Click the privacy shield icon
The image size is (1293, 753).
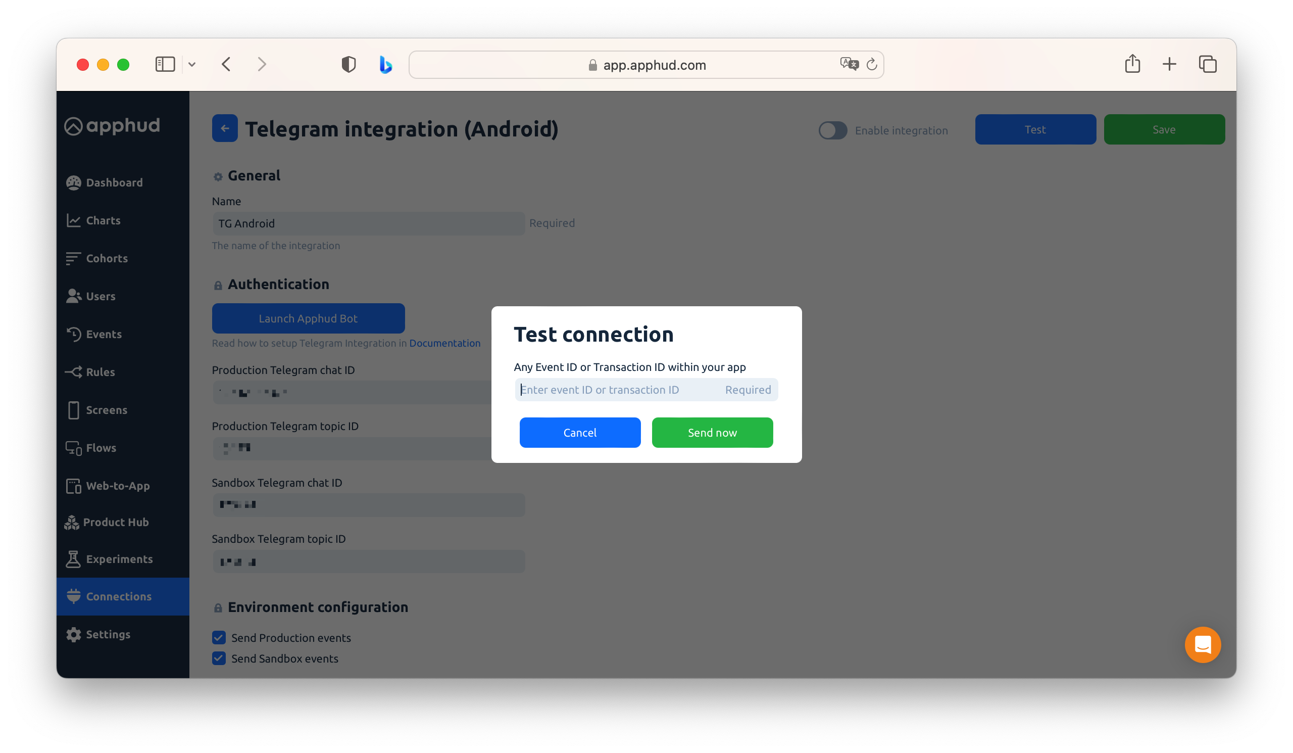click(x=349, y=64)
